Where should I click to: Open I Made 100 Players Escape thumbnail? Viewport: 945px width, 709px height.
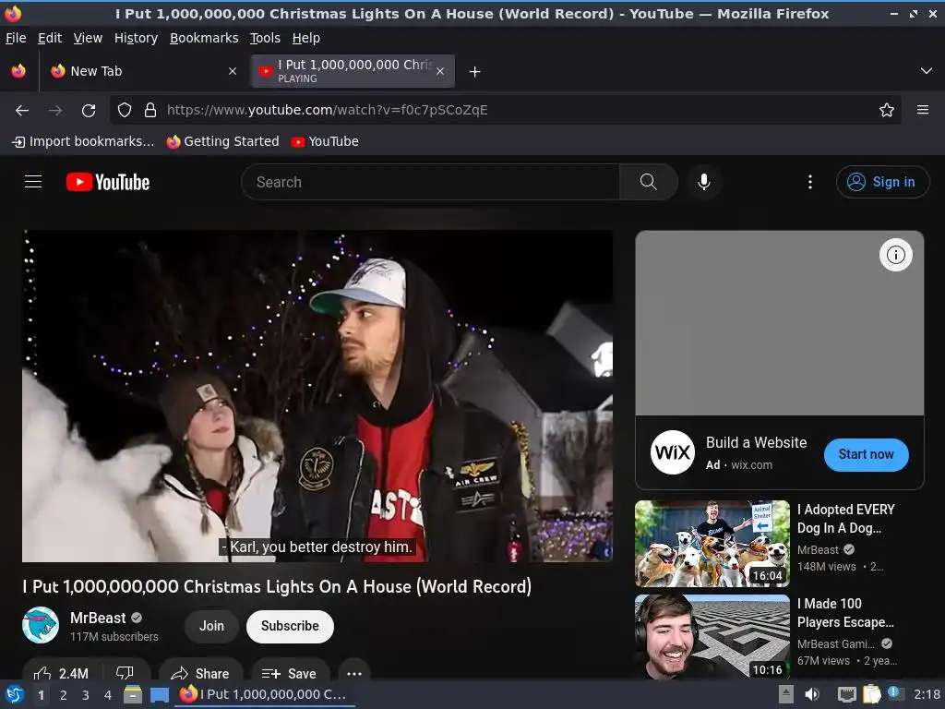pyautogui.click(x=712, y=637)
